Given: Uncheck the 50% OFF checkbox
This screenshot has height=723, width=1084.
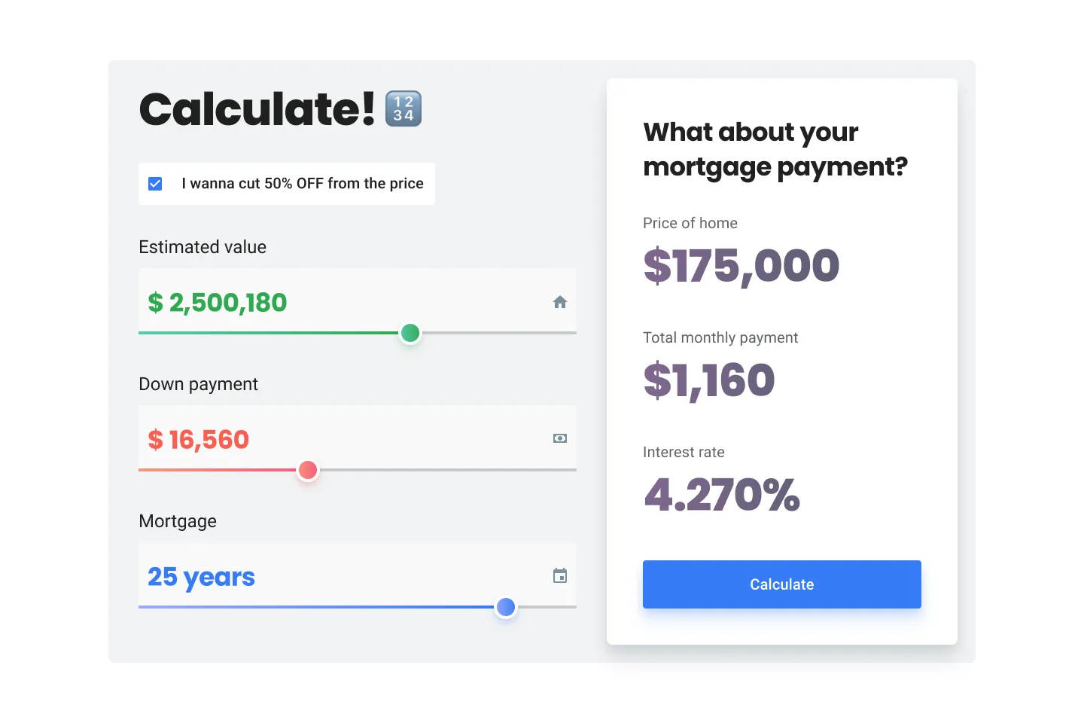Looking at the screenshot, I should pyautogui.click(x=155, y=184).
